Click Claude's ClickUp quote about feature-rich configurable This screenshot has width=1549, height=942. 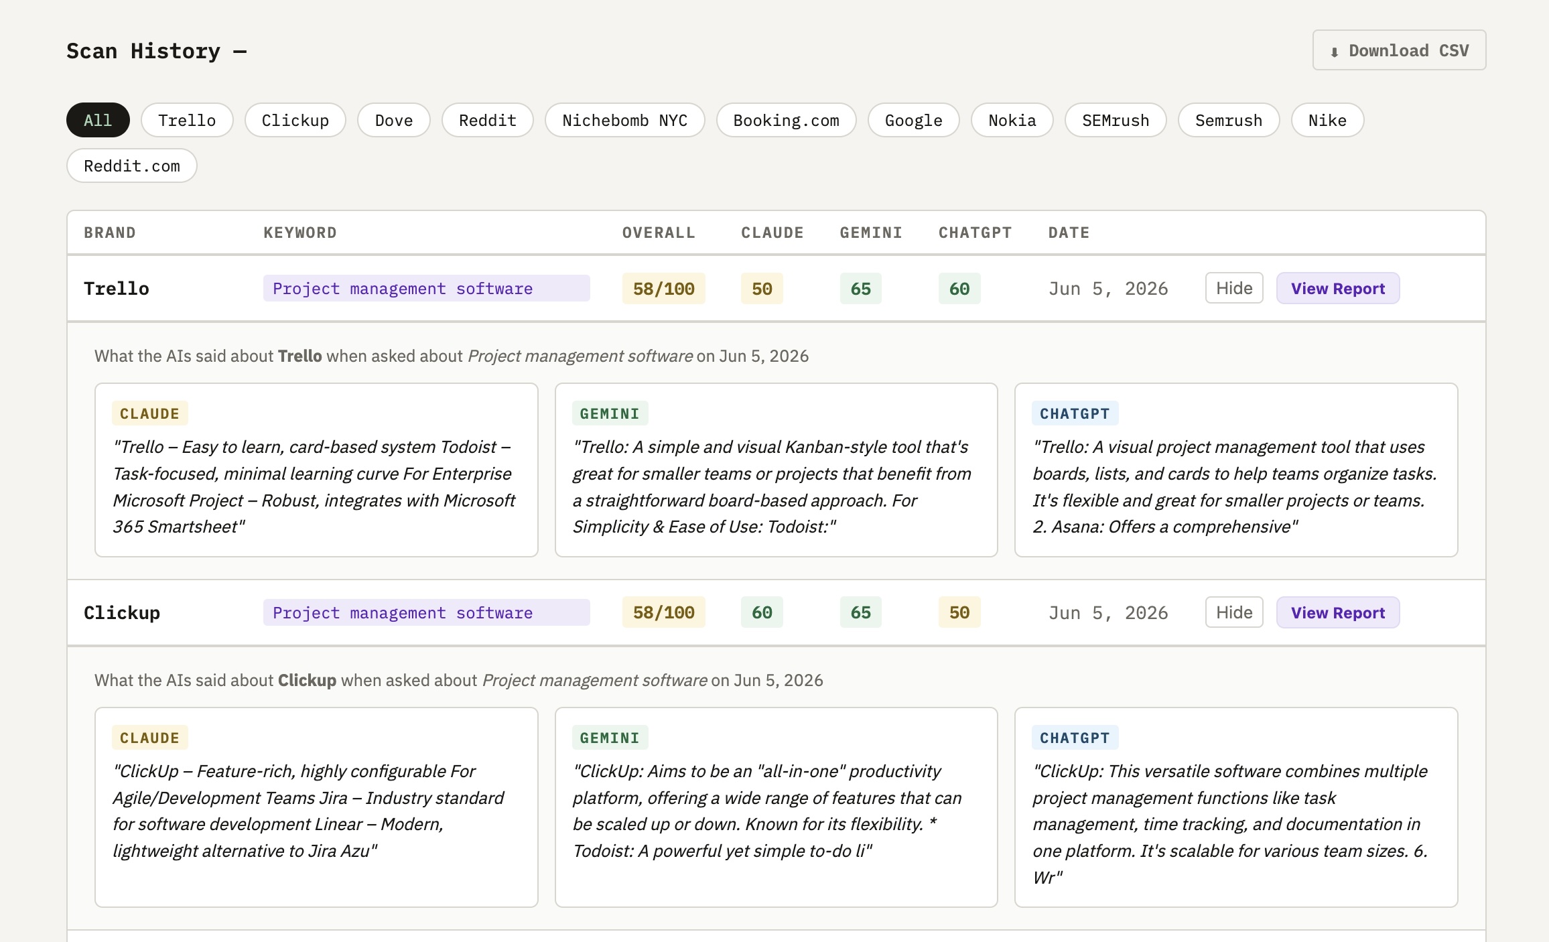coord(309,811)
